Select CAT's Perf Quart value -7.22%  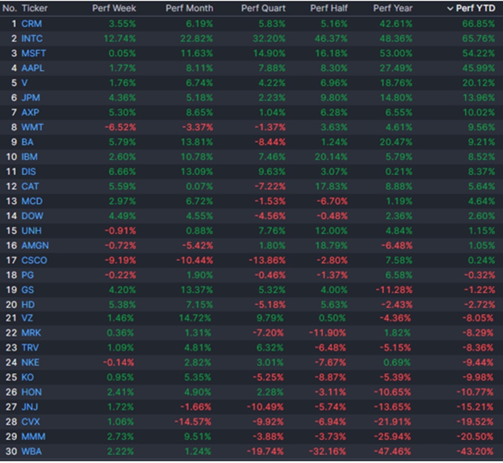coord(270,186)
